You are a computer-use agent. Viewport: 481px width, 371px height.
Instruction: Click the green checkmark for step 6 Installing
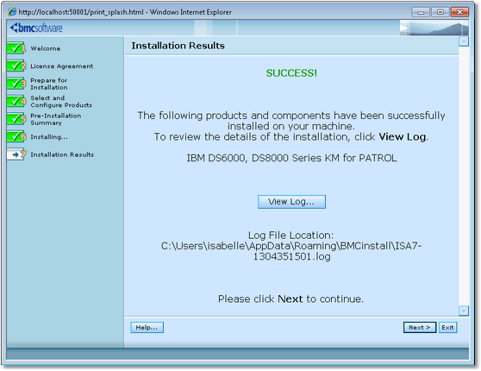point(16,136)
